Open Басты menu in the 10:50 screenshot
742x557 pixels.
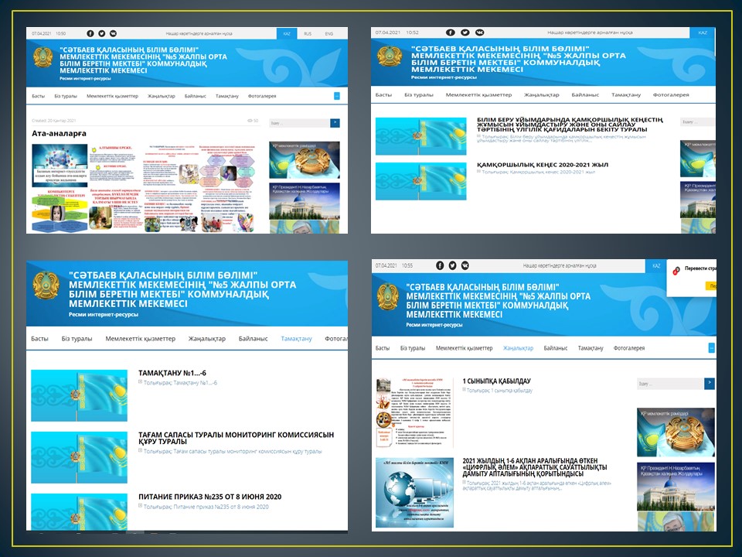[39, 96]
